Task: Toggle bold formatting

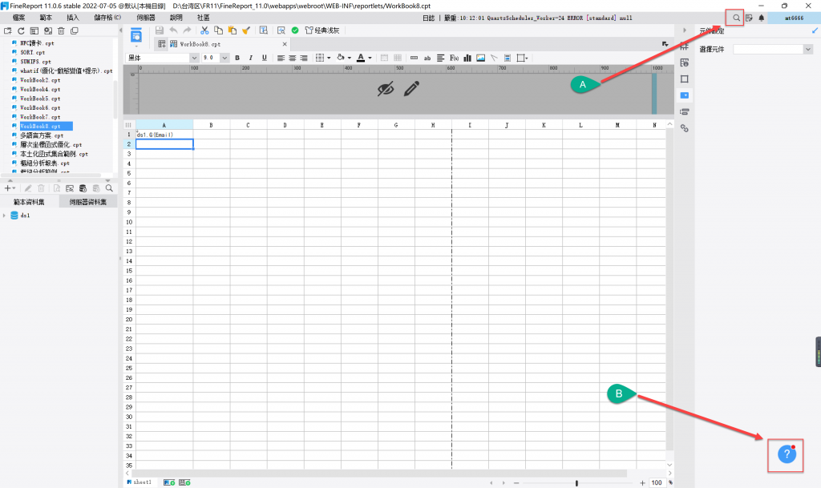Action: pyautogui.click(x=237, y=58)
